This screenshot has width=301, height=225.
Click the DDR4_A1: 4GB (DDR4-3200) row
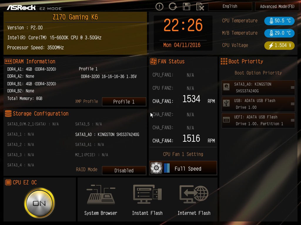point(32,69)
